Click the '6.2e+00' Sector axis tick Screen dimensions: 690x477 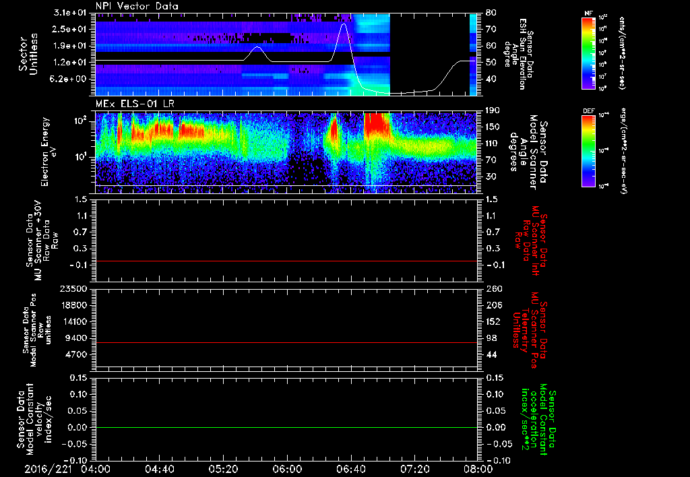67,79
